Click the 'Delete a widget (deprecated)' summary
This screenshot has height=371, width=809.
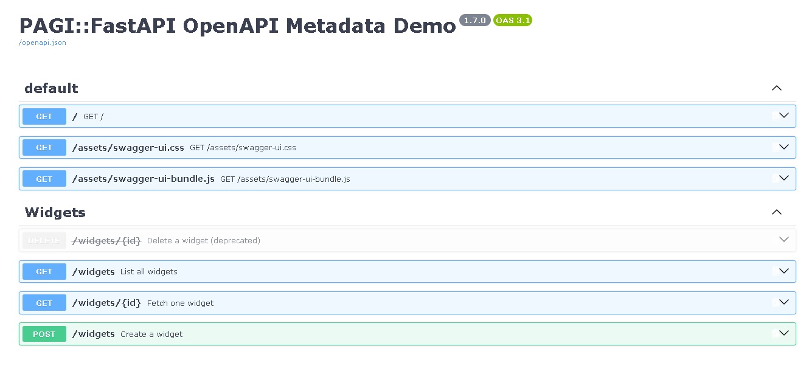pyautogui.click(x=204, y=240)
